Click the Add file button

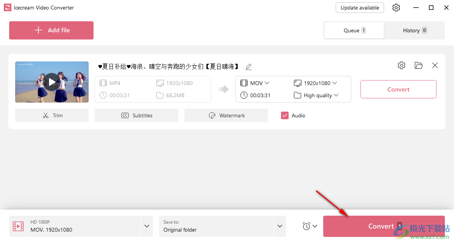click(x=51, y=30)
